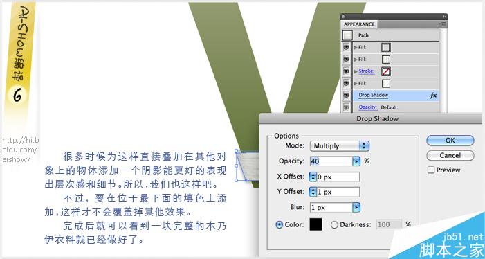This screenshot has height=259, width=485.
Task: Hide the topmost Fill attribute via its eye
Action: [347, 47]
